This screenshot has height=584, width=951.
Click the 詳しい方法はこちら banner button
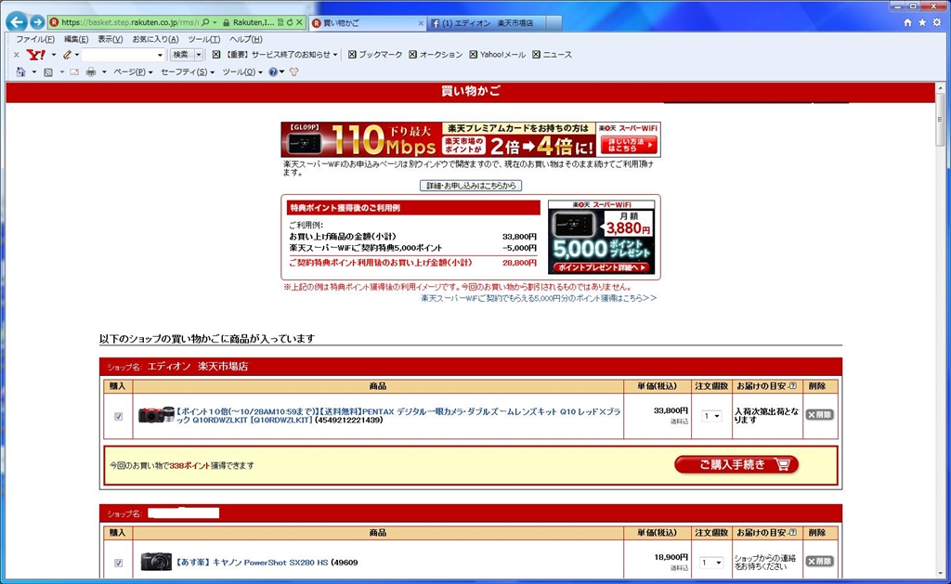[x=629, y=144]
